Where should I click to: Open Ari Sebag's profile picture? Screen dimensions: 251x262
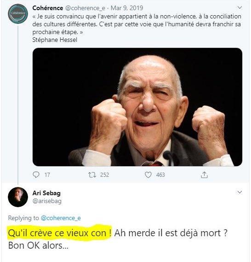point(18,197)
